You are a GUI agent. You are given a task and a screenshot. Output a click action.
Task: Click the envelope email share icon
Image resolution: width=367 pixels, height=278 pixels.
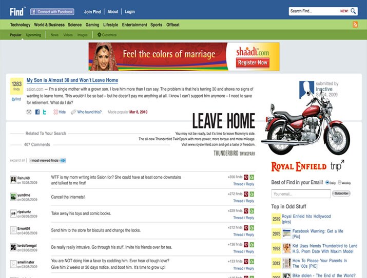(x=29, y=112)
